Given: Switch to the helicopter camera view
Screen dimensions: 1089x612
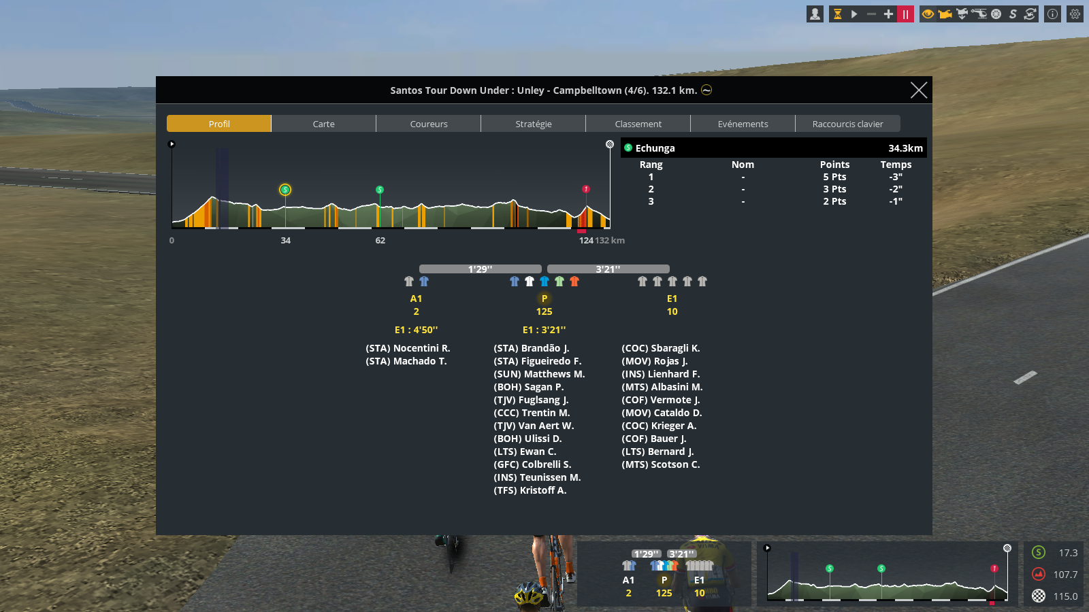Looking at the screenshot, I should 979,14.
